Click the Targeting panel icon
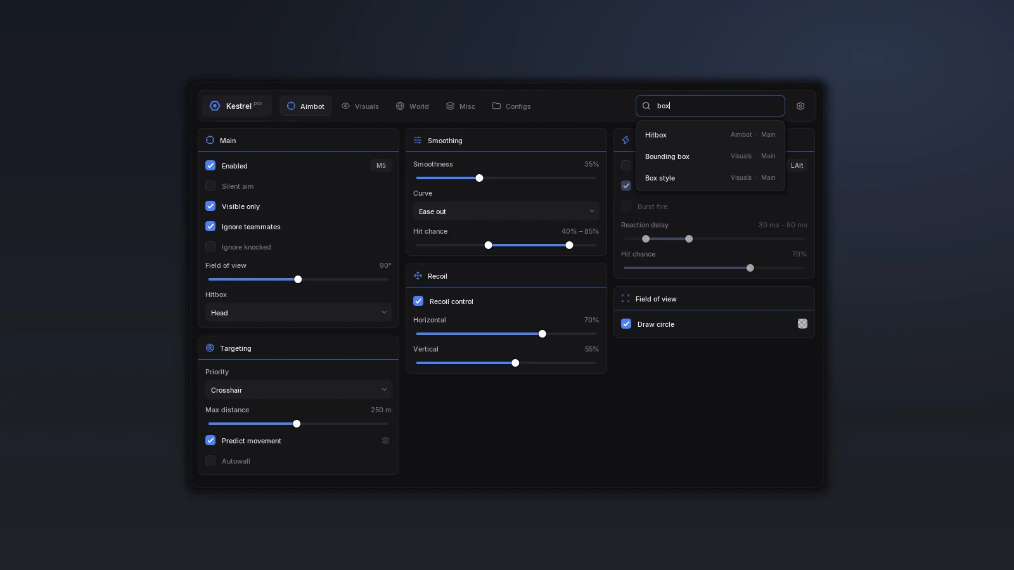This screenshot has width=1014, height=570. point(210,348)
